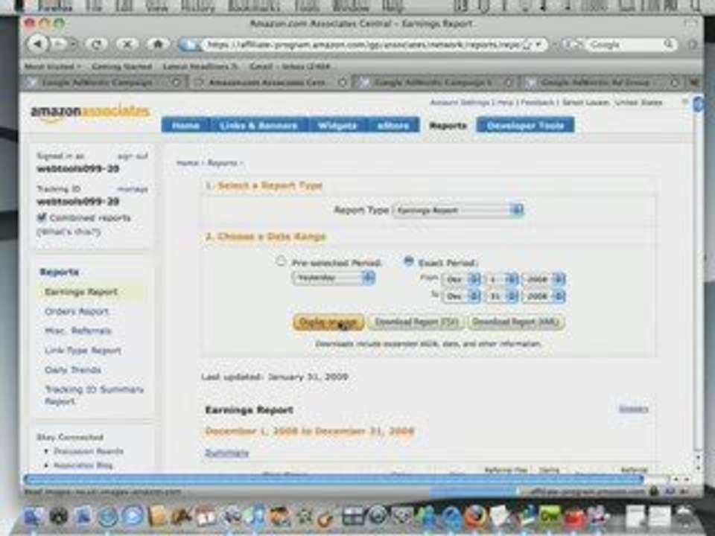The height and width of the screenshot is (536, 715).
Task: Click the Reload page icon
Action: [x=96, y=44]
